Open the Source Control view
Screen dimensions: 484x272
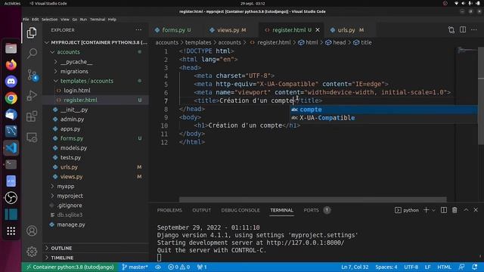(32, 75)
